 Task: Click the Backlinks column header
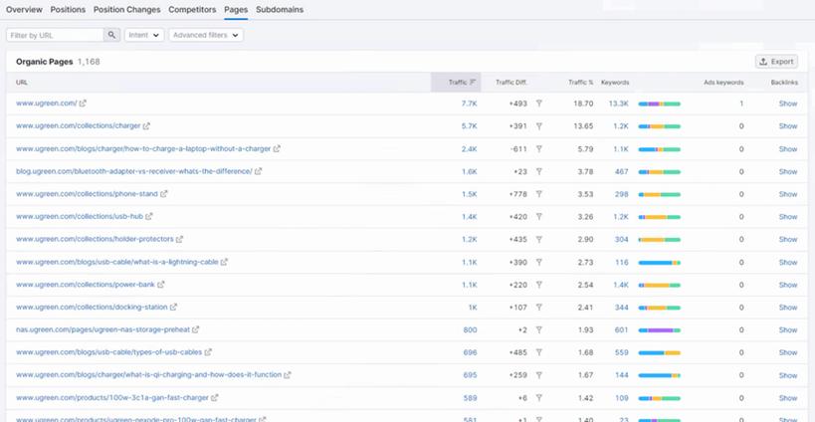[x=784, y=83]
